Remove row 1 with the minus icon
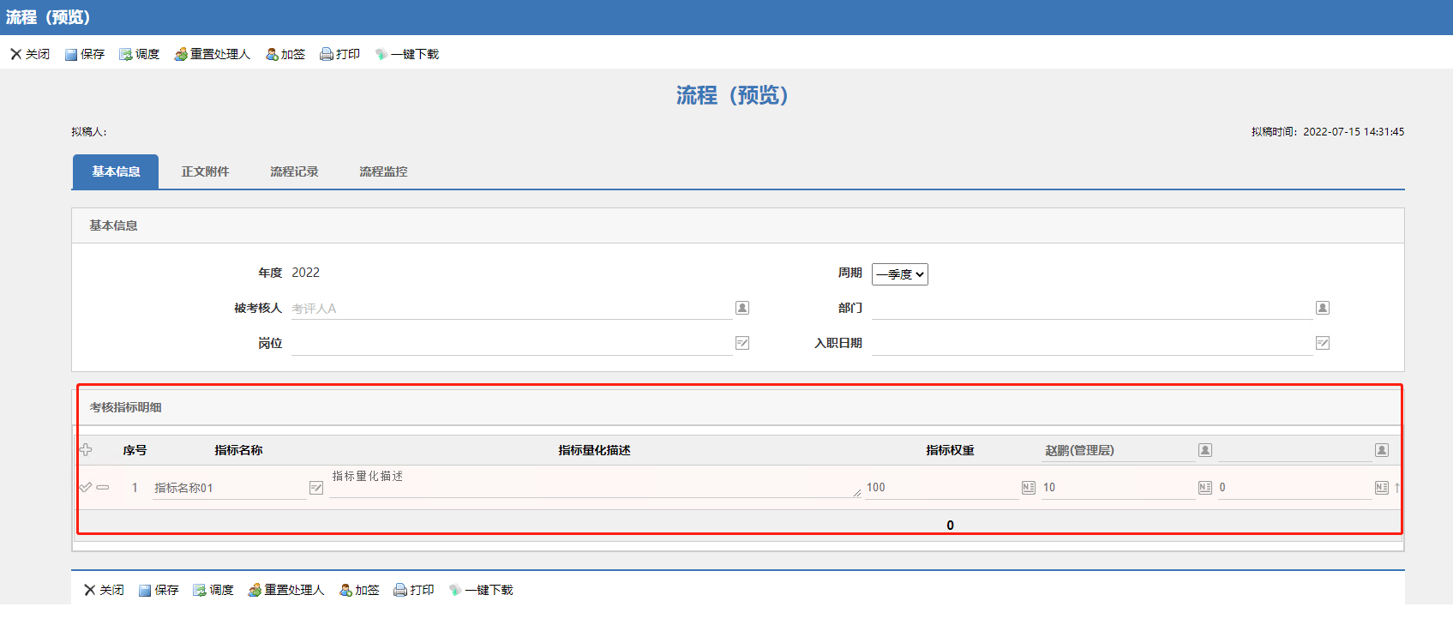 pyautogui.click(x=103, y=487)
